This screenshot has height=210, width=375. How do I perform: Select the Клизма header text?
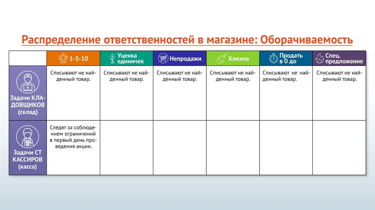click(238, 59)
